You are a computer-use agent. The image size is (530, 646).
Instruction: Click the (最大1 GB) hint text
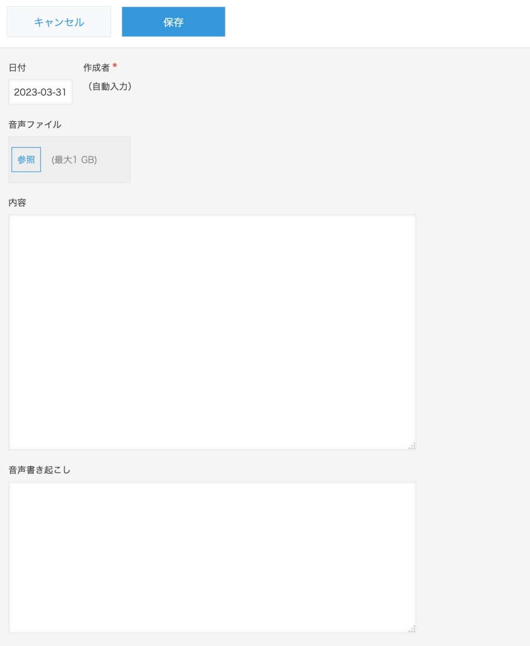74,160
